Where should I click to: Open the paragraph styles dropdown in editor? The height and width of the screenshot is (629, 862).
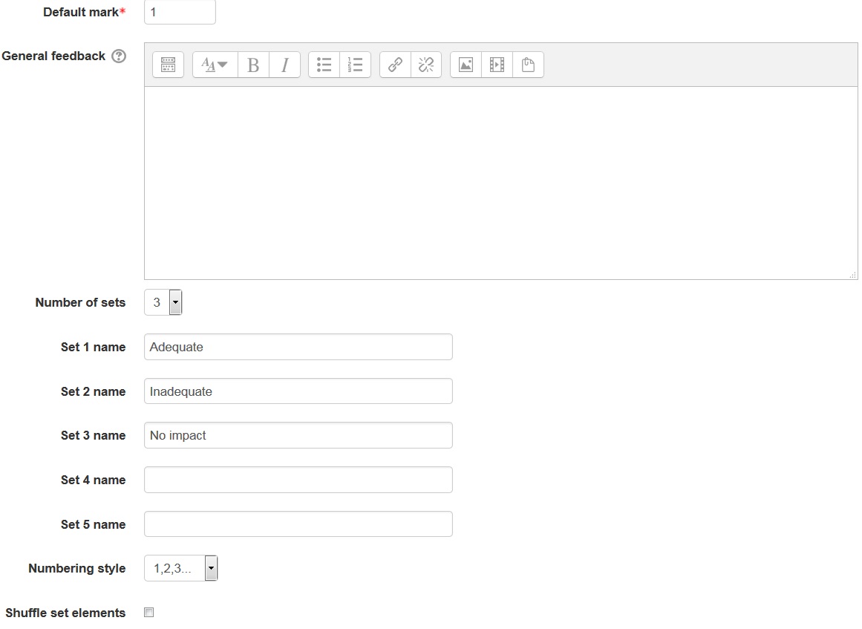click(x=215, y=65)
